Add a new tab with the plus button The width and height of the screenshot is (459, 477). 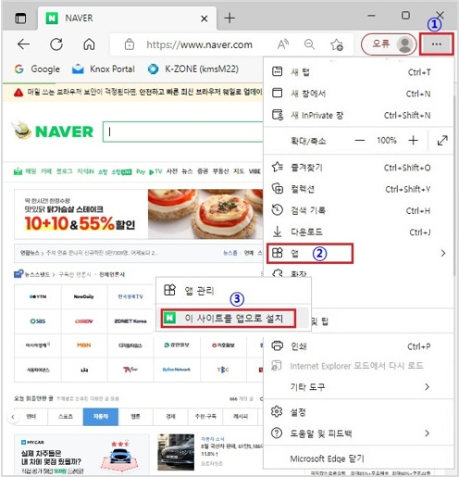(x=229, y=19)
